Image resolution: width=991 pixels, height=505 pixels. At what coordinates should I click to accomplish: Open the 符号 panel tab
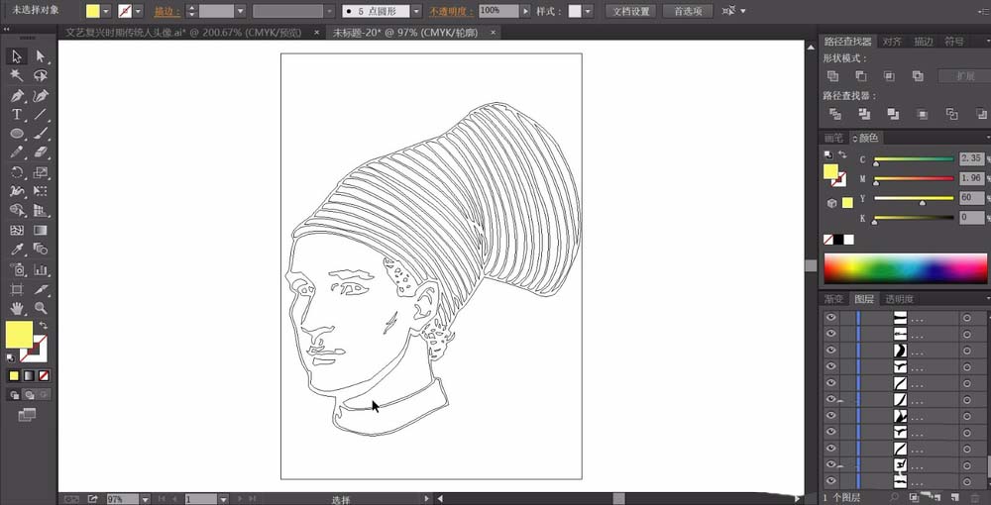(x=954, y=42)
